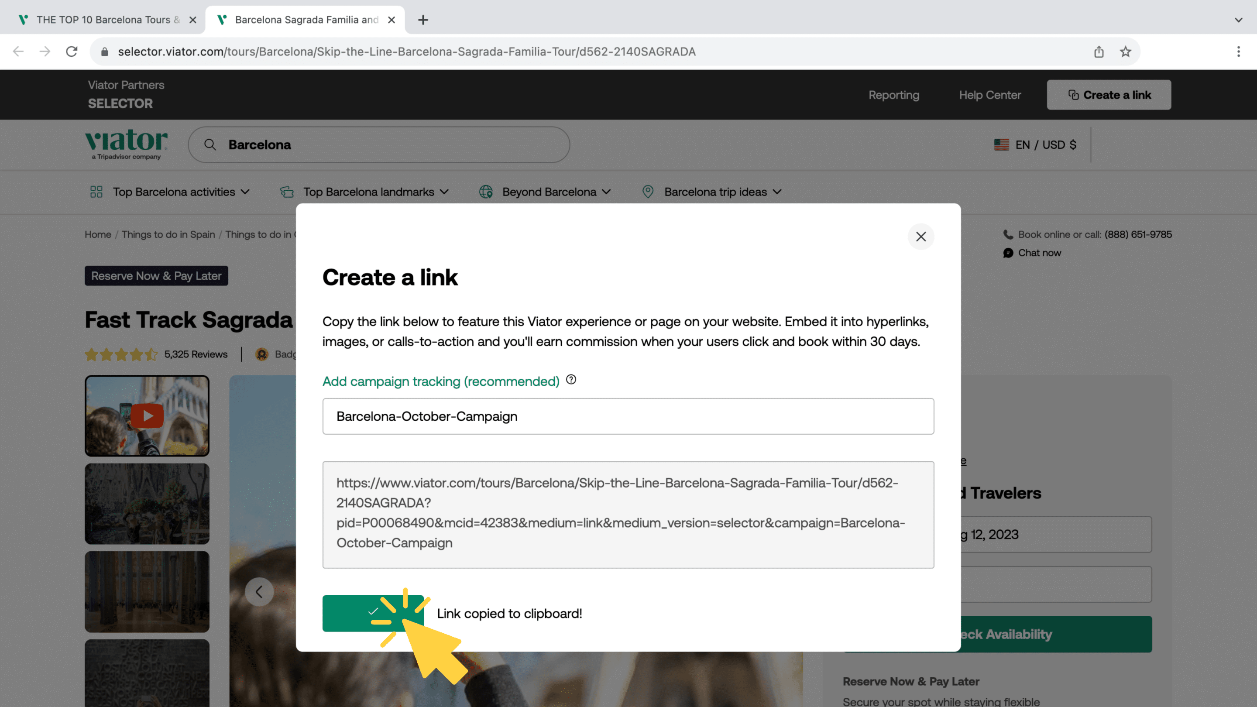This screenshot has width=1257, height=707.
Task: Click the US flag icon
Action: point(1001,144)
